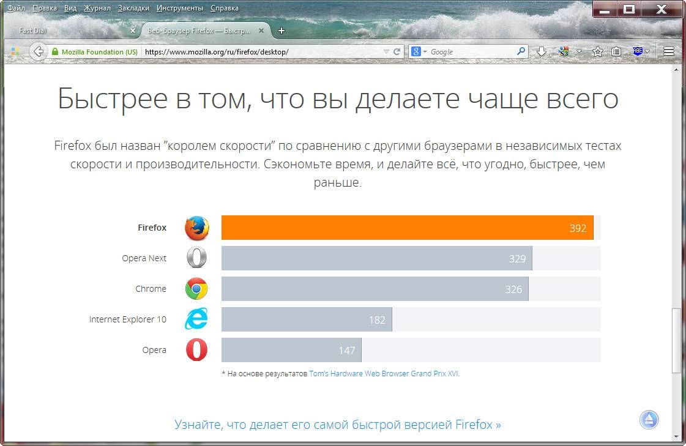The image size is (686, 446).
Task: Click the Firefox label in chart
Action: (152, 228)
